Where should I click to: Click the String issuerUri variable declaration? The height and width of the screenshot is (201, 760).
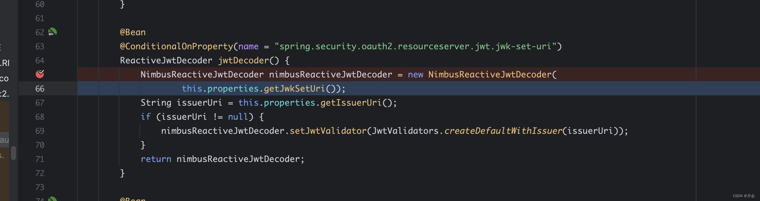click(199, 103)
